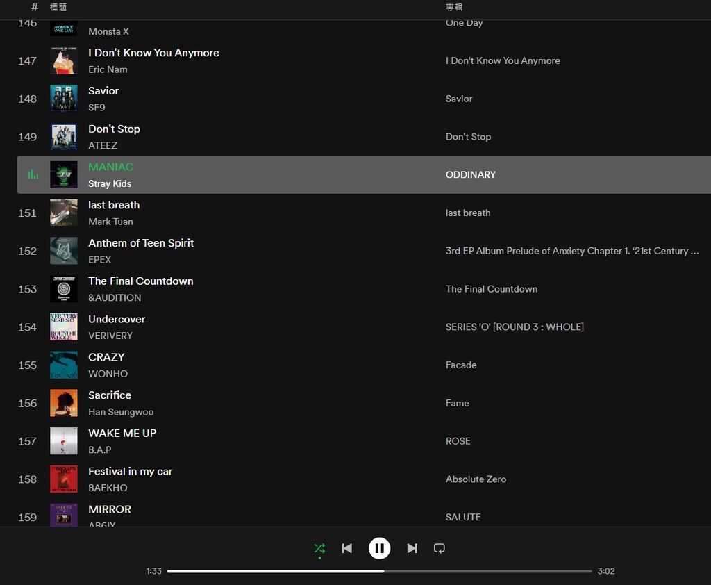The image size is (711, 585).
Task: Toggle shuffle playback
Action: click(319, 548)
